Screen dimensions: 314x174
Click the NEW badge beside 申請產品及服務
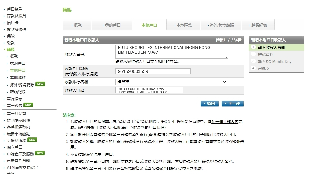pyautogui.click(x=40, y=153)
